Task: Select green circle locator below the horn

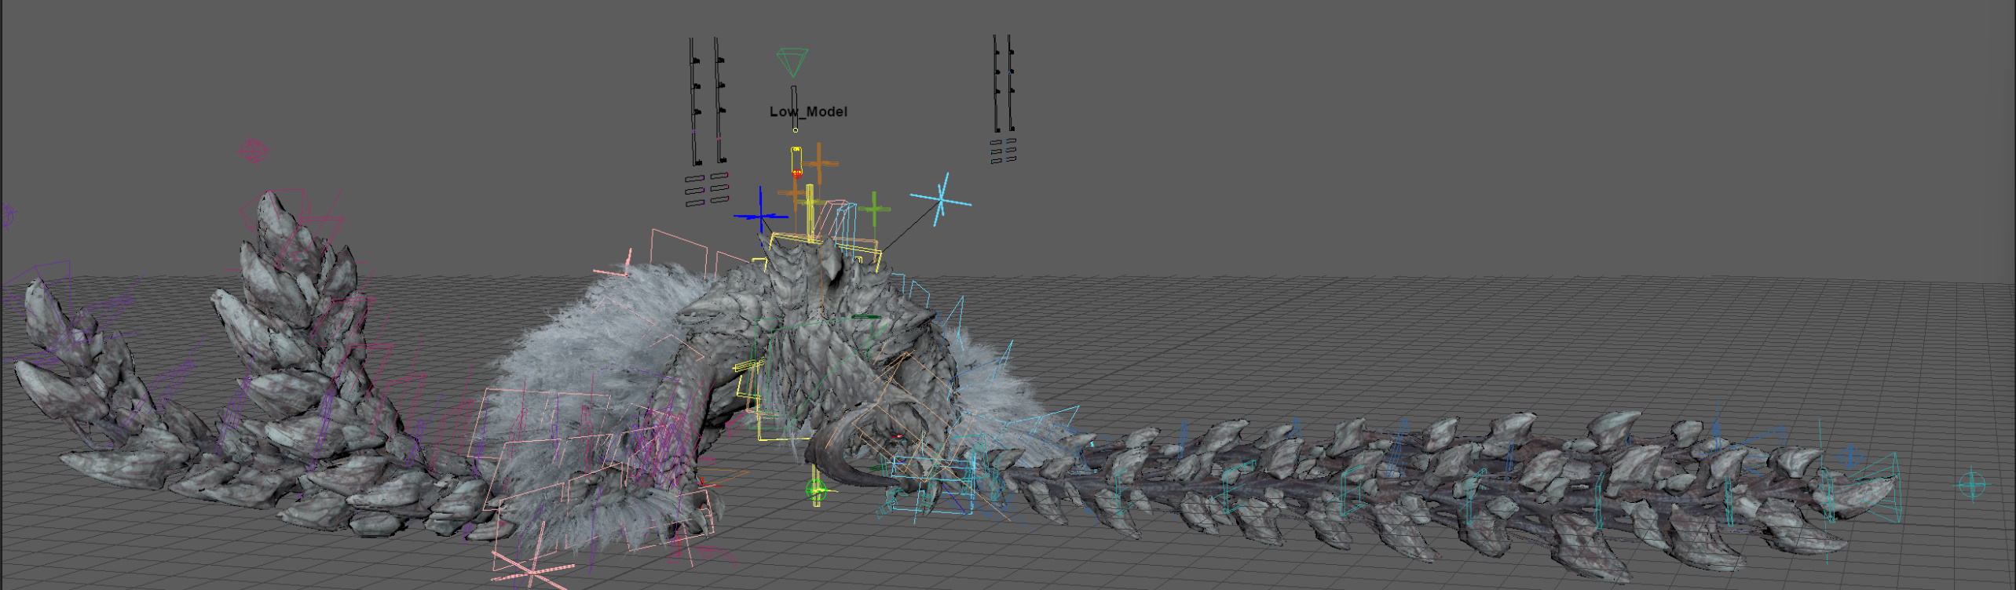Action: click(x=816, y=491)
